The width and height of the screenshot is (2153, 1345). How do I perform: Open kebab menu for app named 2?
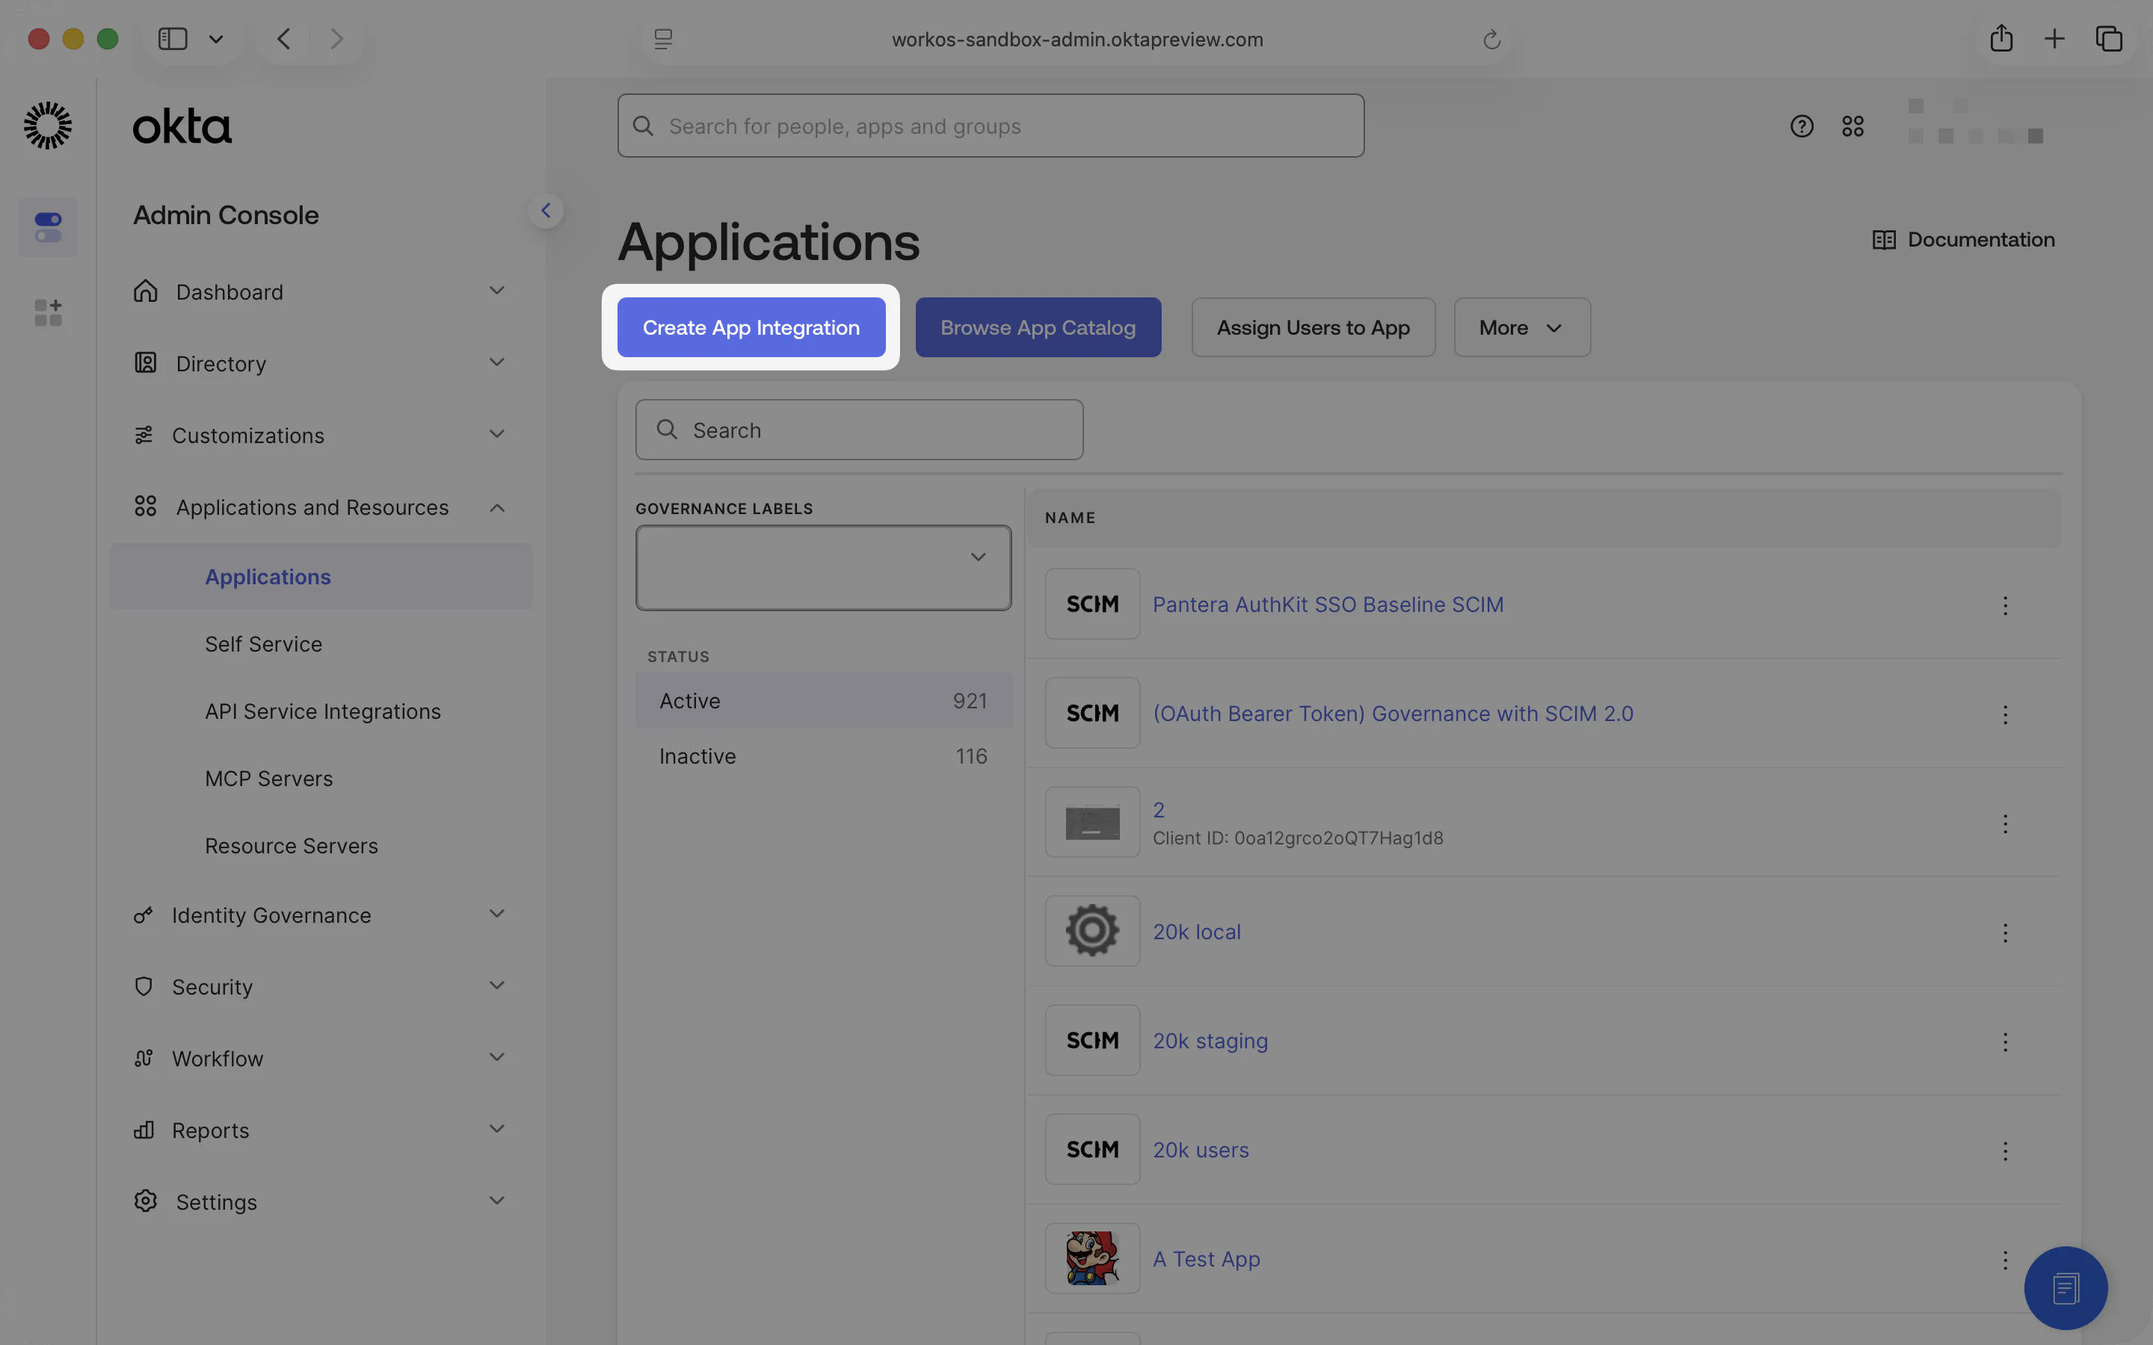tap(2005, 823)
